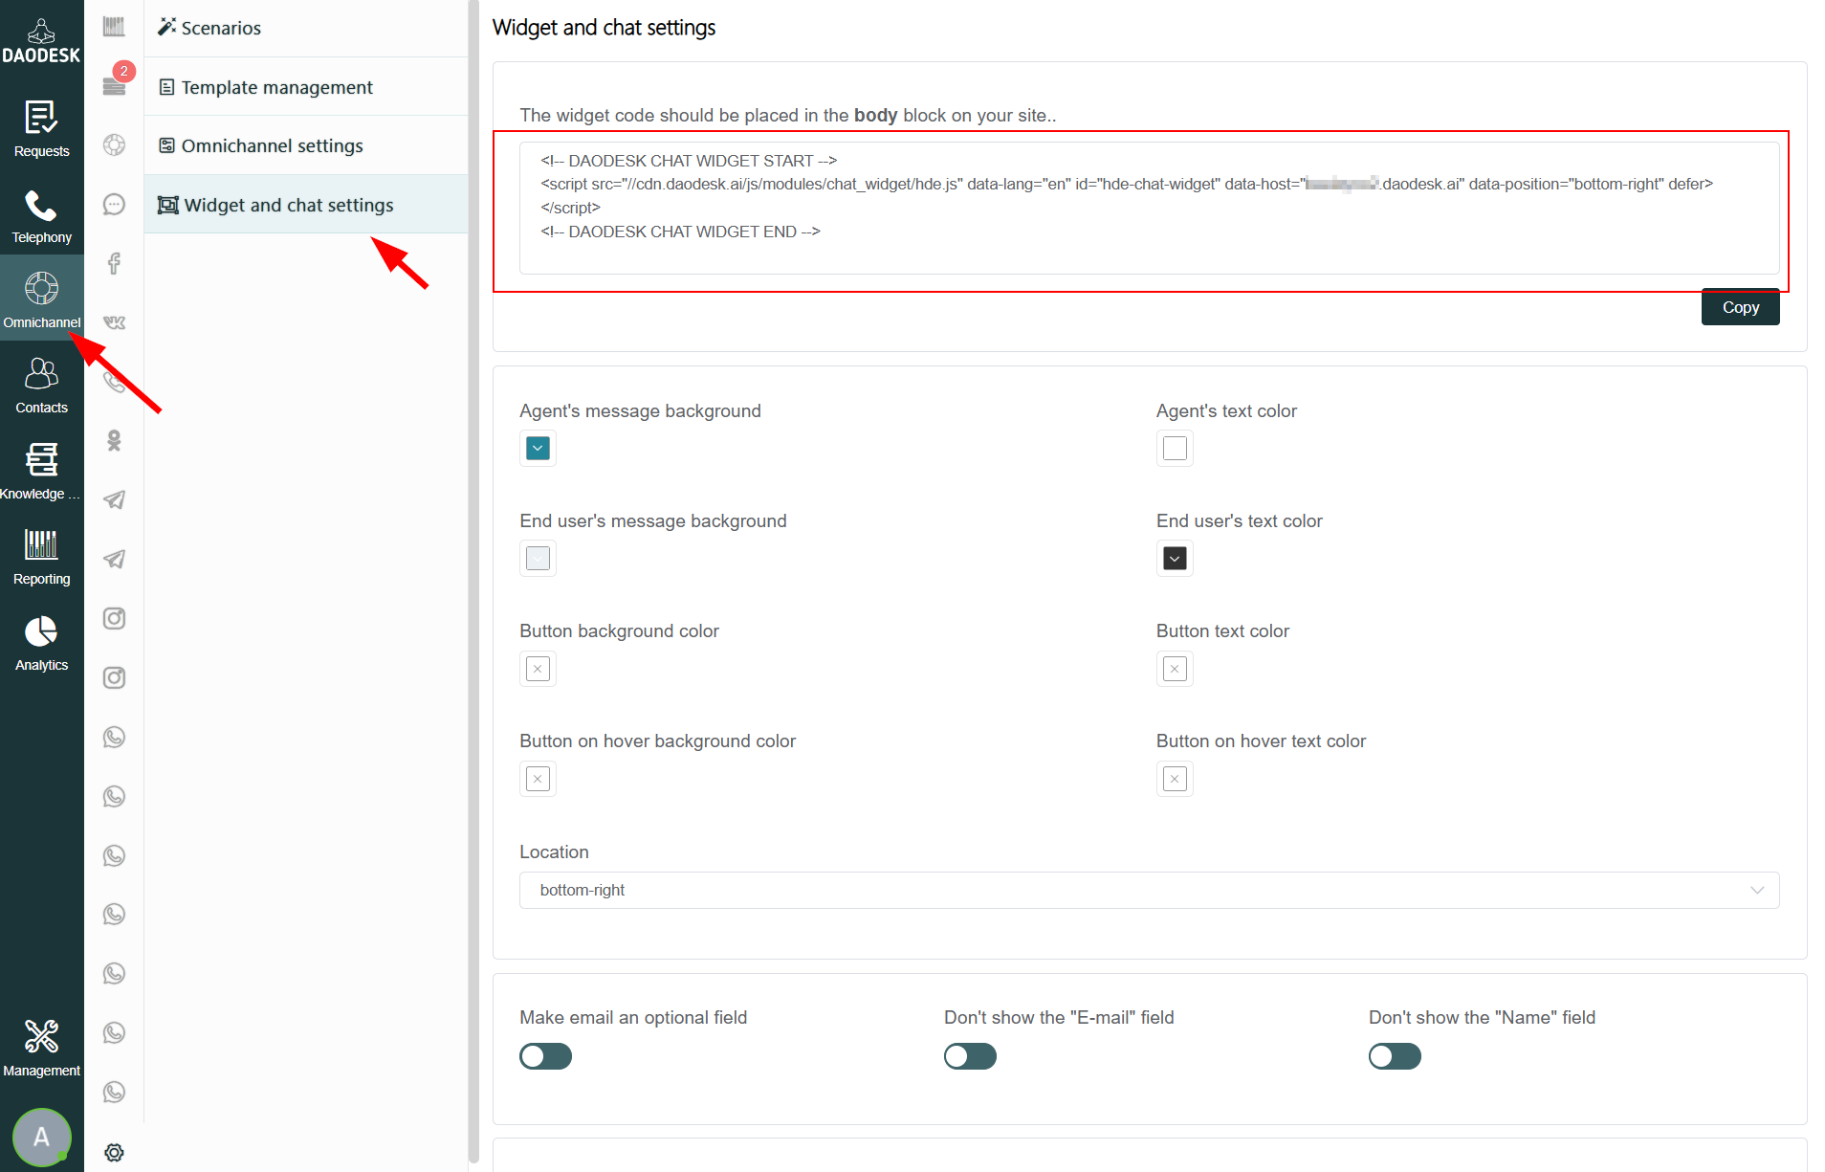Image resolution: width=1825 pixels, height=1172 pixels.
Task: Toggle Don't show the "Name" field
Action: click(x=1395, y=1056)
